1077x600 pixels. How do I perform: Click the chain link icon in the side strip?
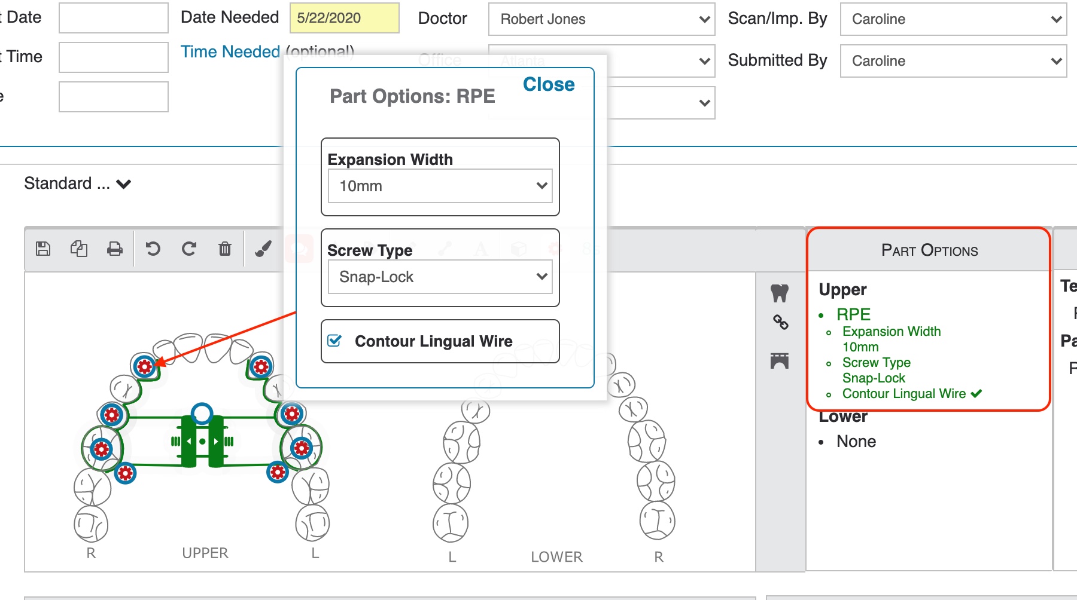(780, 322)
